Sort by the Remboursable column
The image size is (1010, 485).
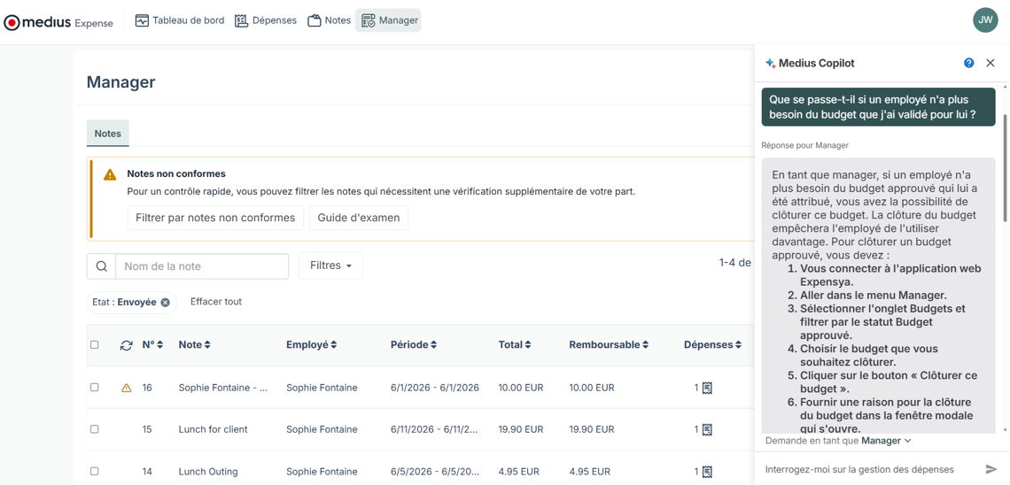tap(609, 345)
